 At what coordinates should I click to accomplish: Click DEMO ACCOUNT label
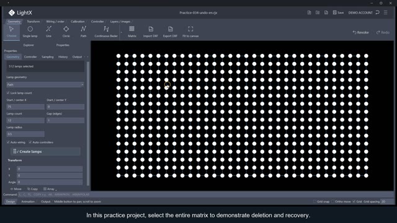tap(360, 12)
